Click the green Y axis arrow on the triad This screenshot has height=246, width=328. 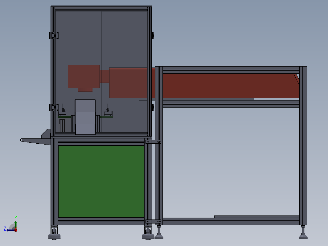click(x=16, y=224)
